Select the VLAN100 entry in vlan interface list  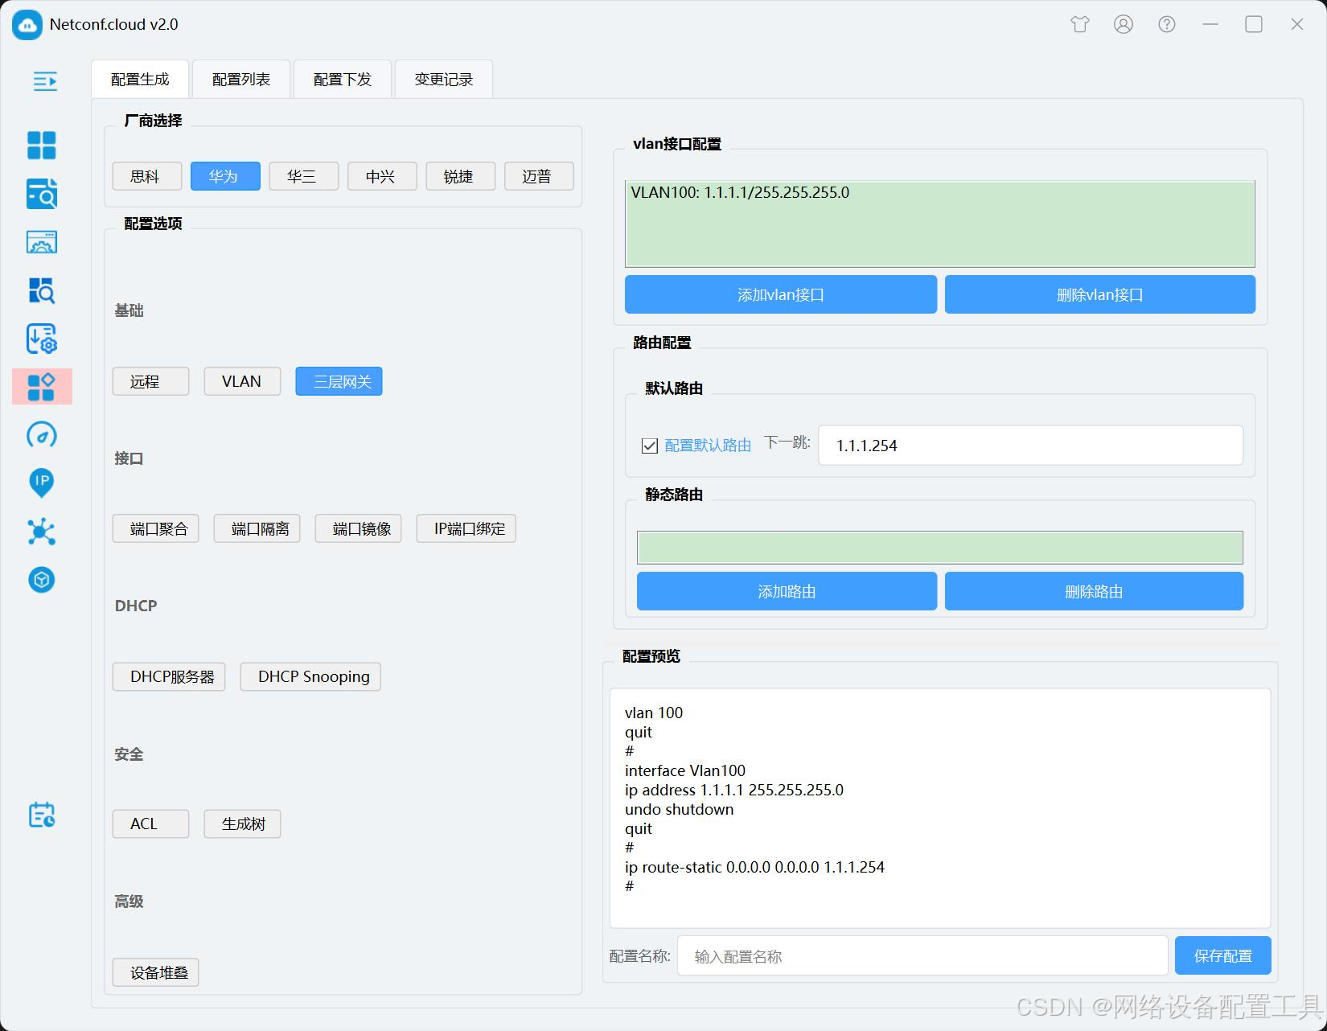click(740, 193)
